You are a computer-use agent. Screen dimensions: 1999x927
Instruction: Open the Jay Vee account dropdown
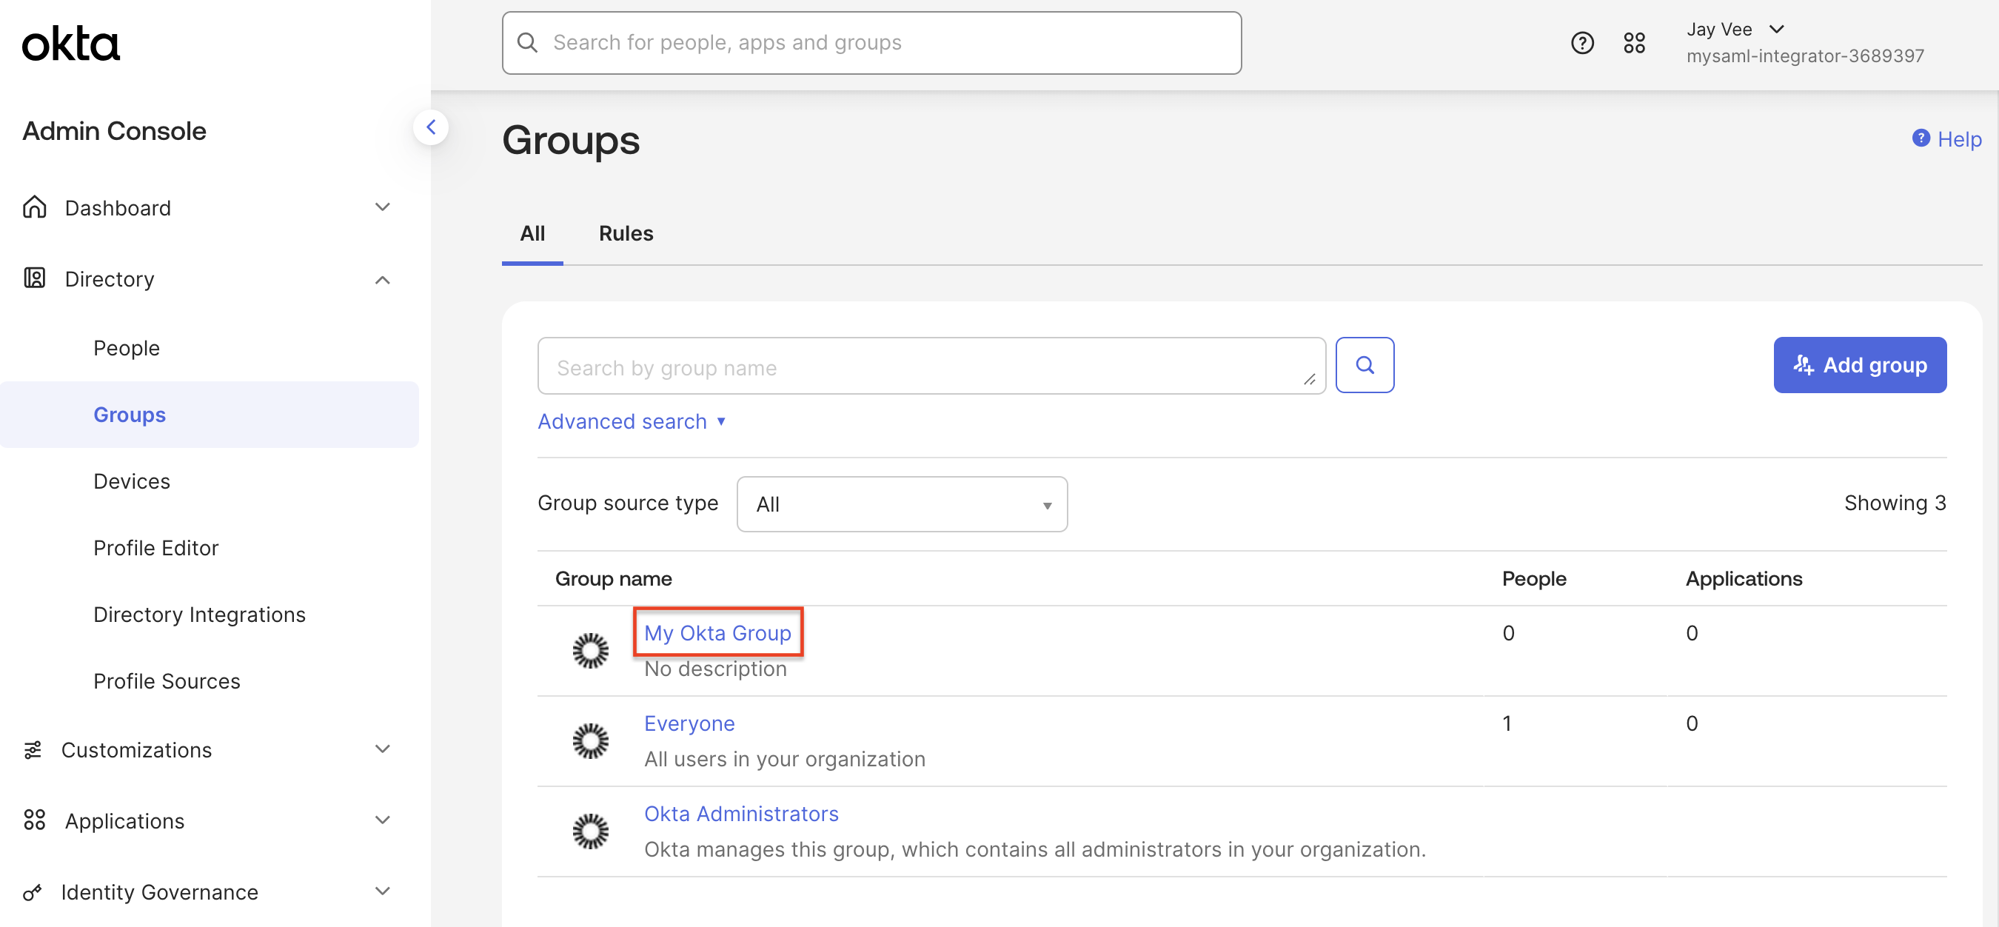(x=1736, y=30)
